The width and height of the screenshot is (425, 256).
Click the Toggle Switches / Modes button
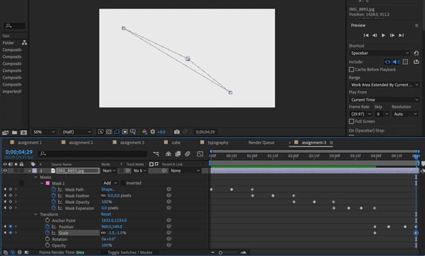130,252
